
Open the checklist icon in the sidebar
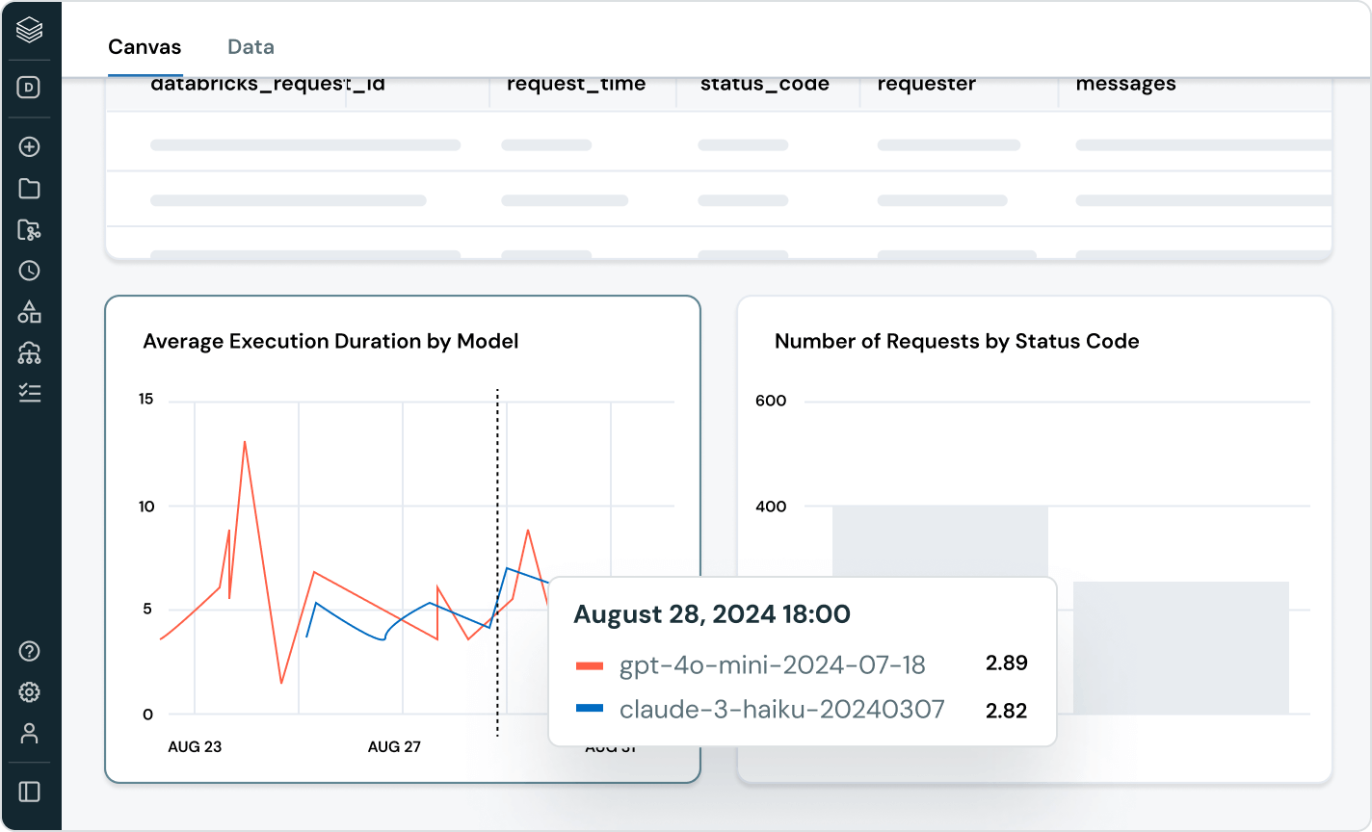(30, 393)
